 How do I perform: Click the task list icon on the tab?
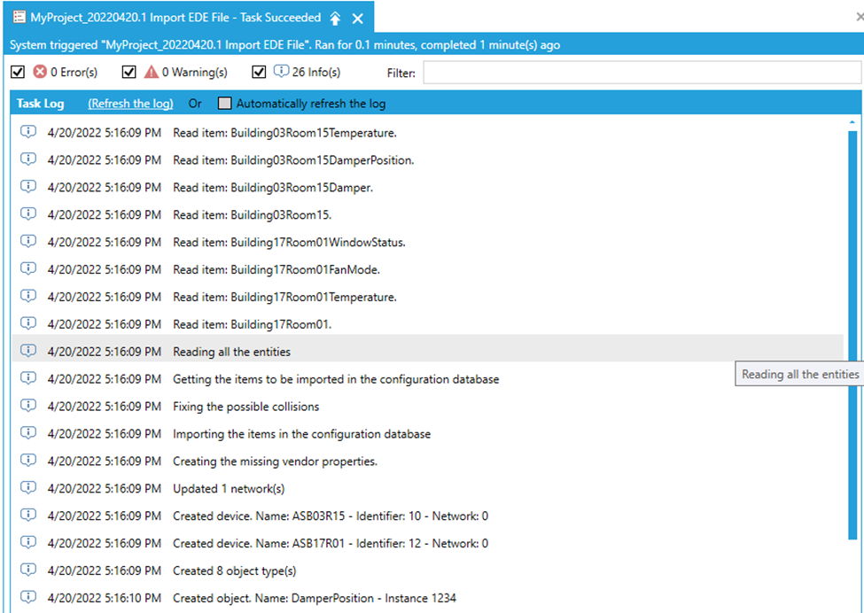click(x=19, y=18)
